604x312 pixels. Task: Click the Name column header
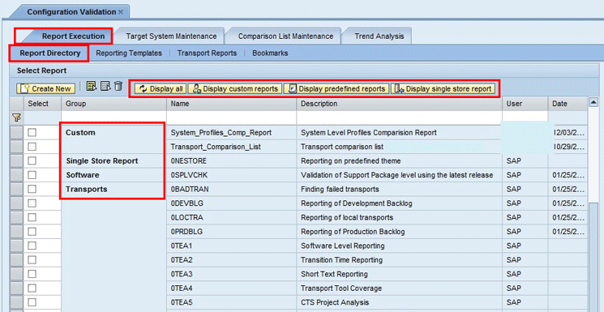pyautogui.click(x=232, y=104)
